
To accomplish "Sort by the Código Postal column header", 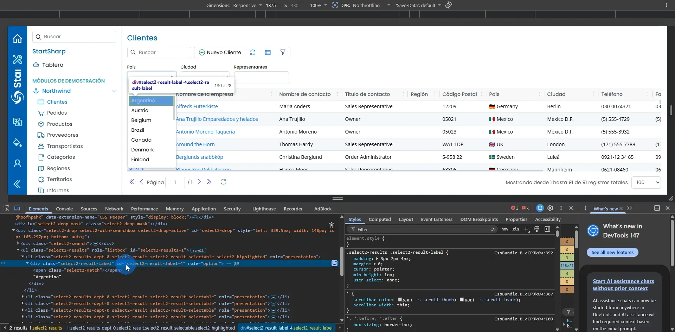I will pos(459,94).
